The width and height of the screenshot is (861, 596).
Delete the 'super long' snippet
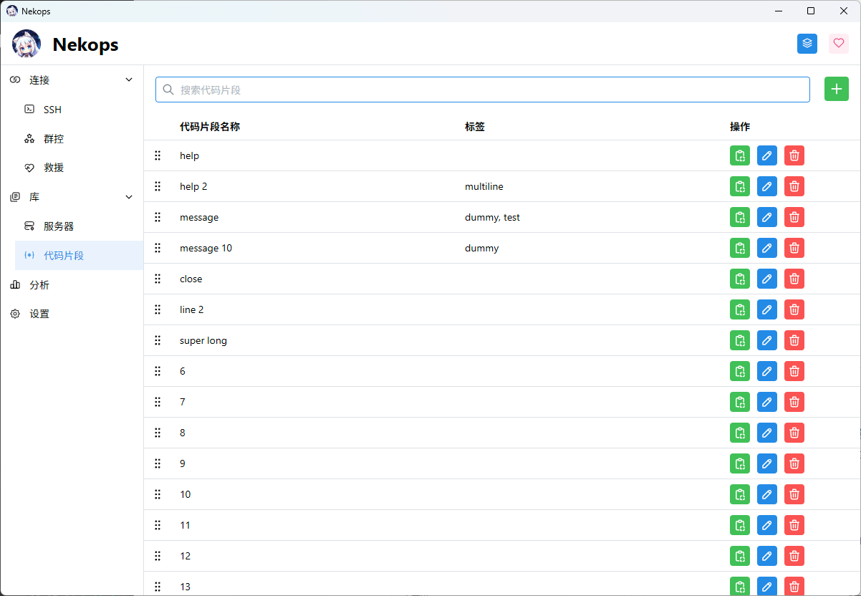point(794,341)
